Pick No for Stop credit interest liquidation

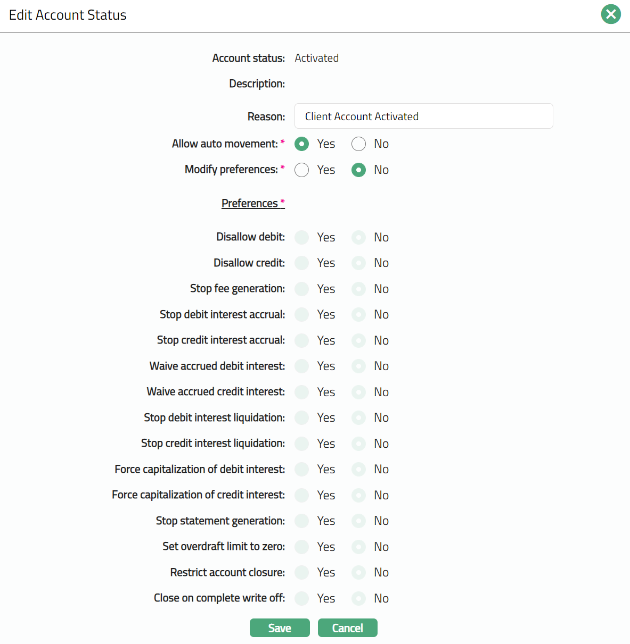coord(358,444)
